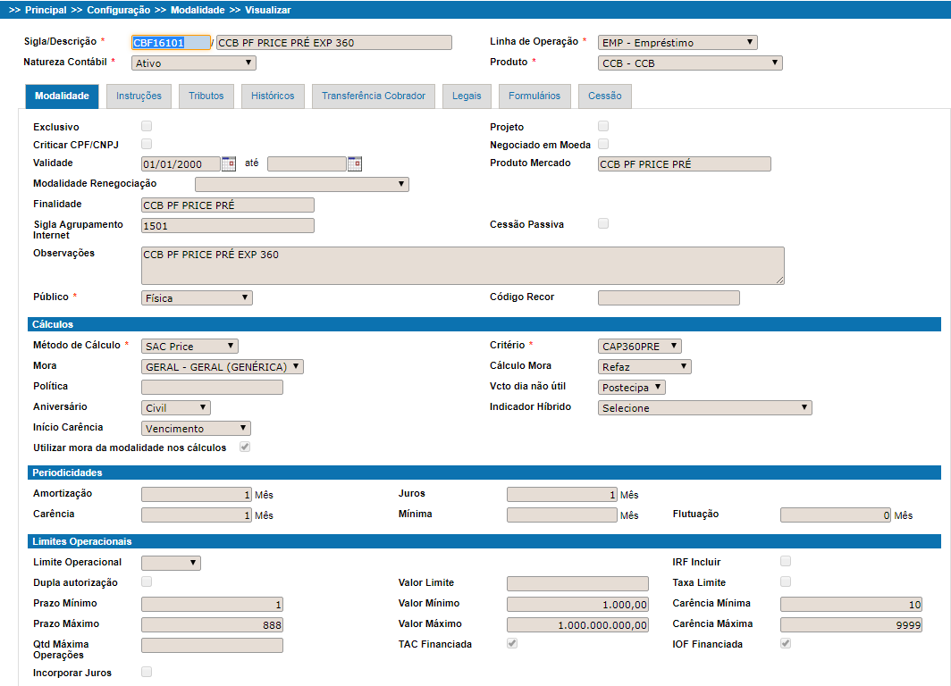Open the Cálculo Mora dropdown
Image resolution: width=951 pixels, height=686 pixels.
(x=644, y=366)
